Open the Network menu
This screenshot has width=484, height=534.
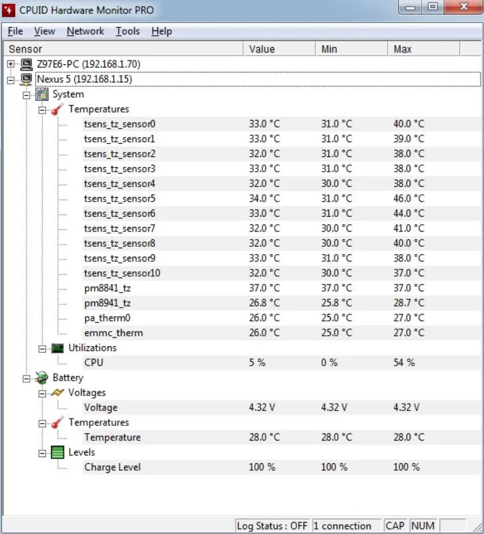[85, 31]
